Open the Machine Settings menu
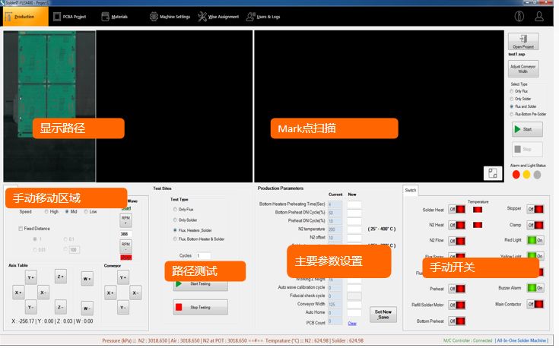Screen dimensions: 559x348 click(x=170, y=16)
